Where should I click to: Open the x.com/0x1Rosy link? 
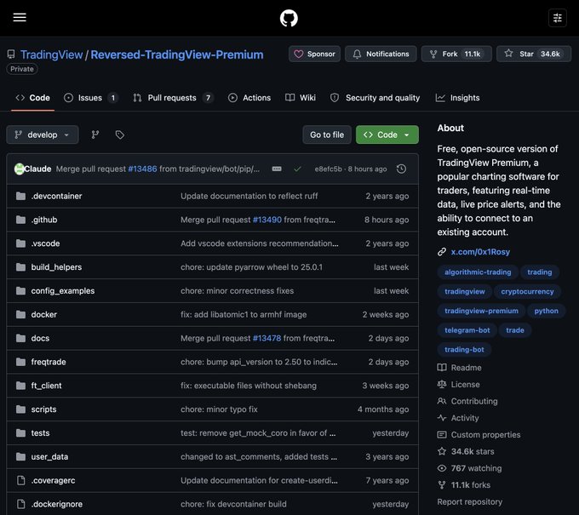coord(480,252)
